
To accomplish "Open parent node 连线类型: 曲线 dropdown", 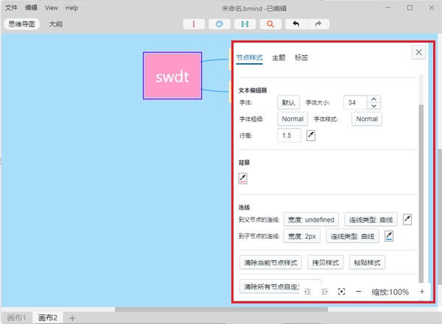I will click(x=372, y=220).
